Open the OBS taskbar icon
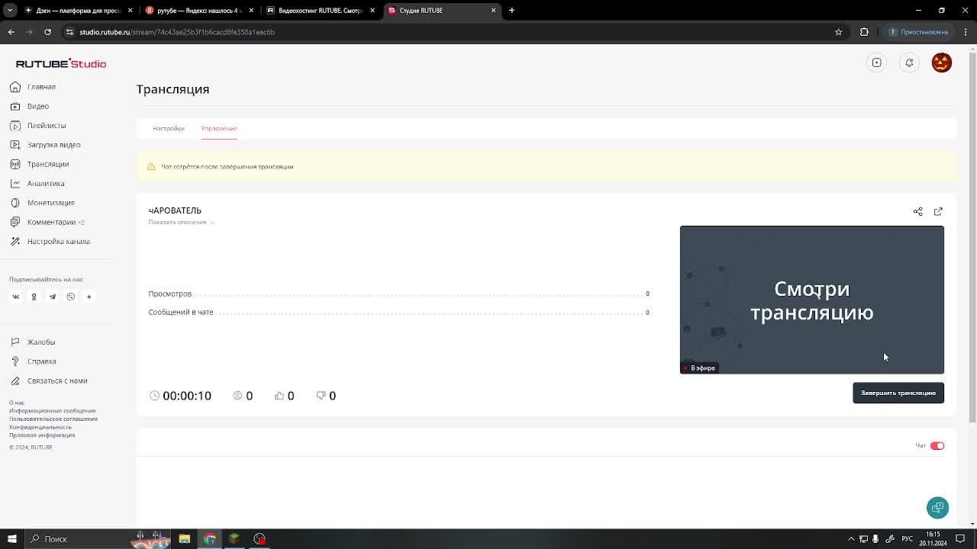Viewport: 977px width, 549px height. (x=260, y=539)
